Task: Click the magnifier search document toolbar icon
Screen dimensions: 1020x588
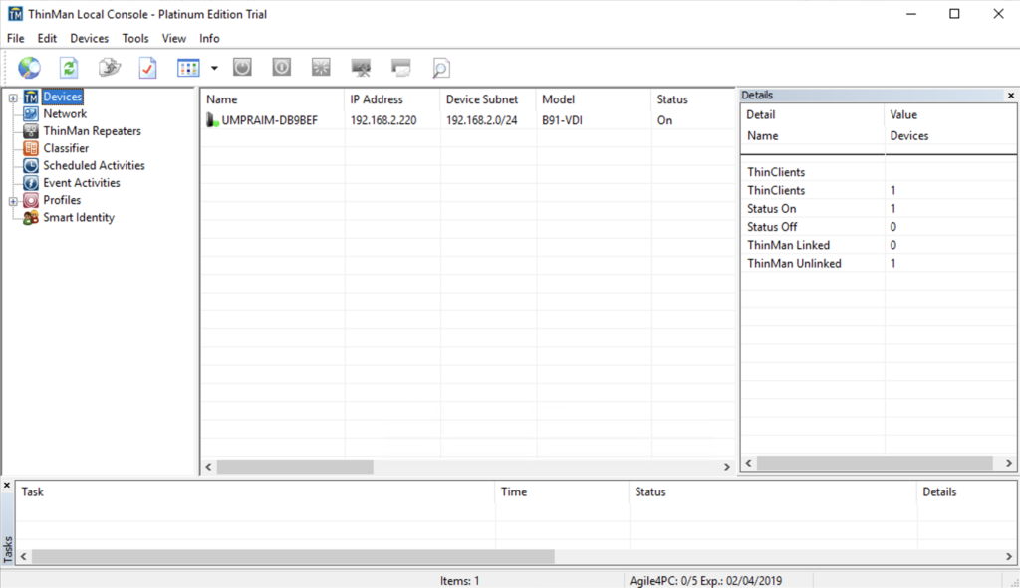Action: point(440,68)
